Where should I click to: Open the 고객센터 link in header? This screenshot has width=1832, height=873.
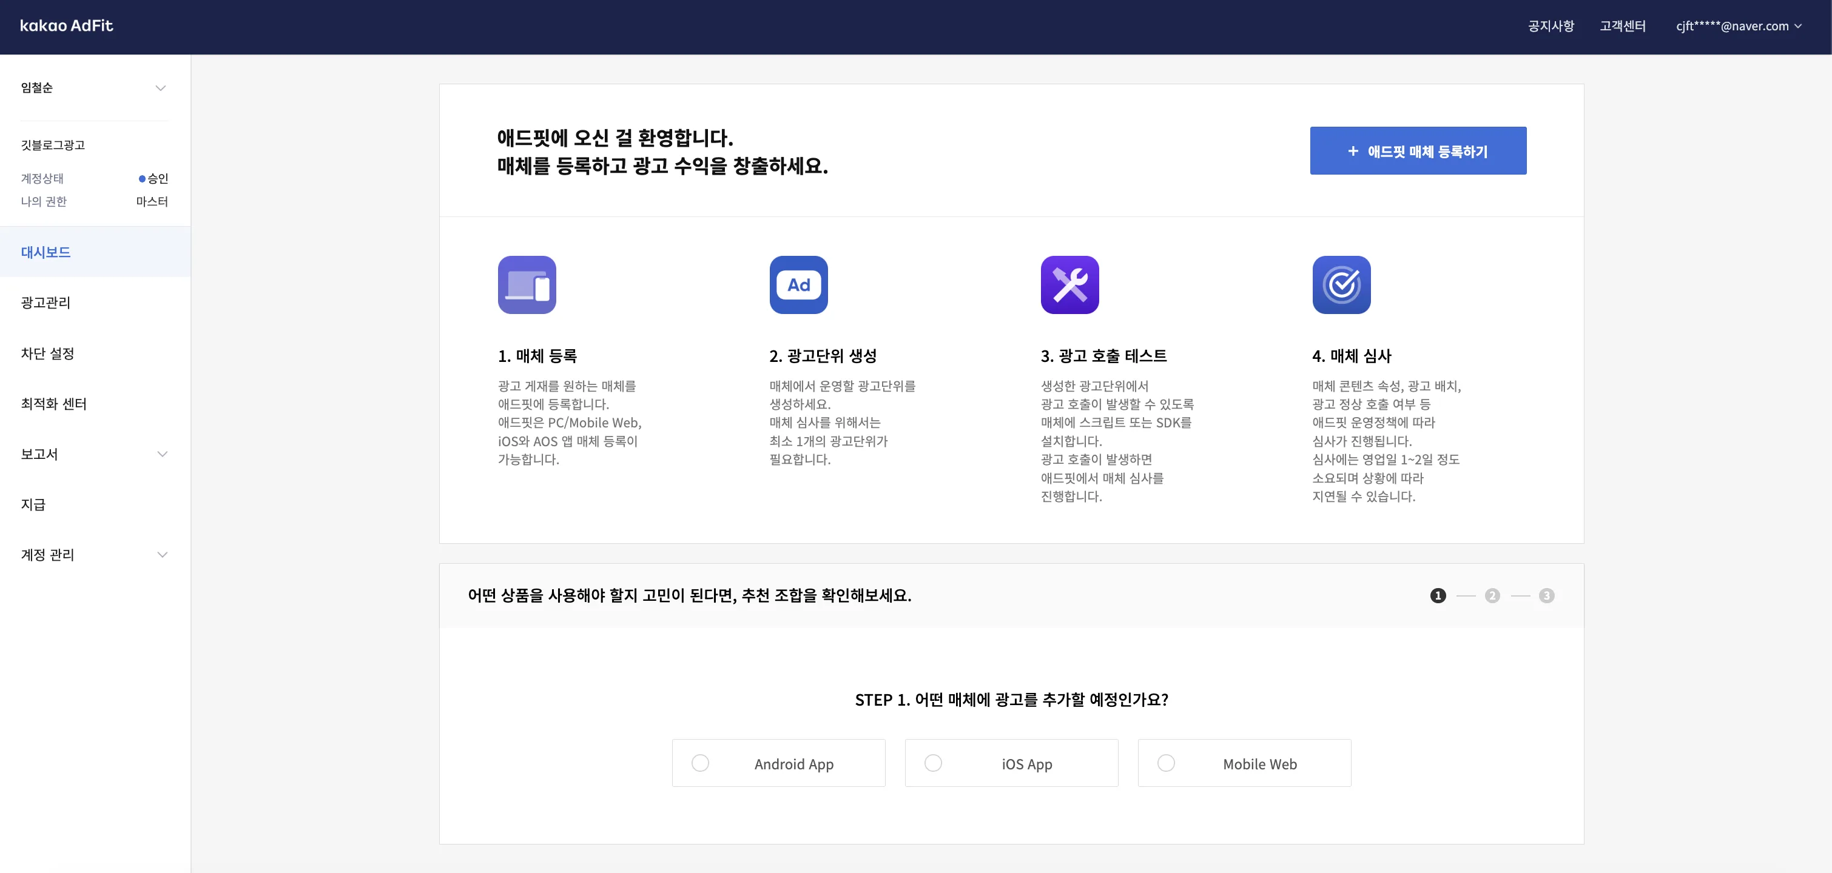(x=1622, y=25)
